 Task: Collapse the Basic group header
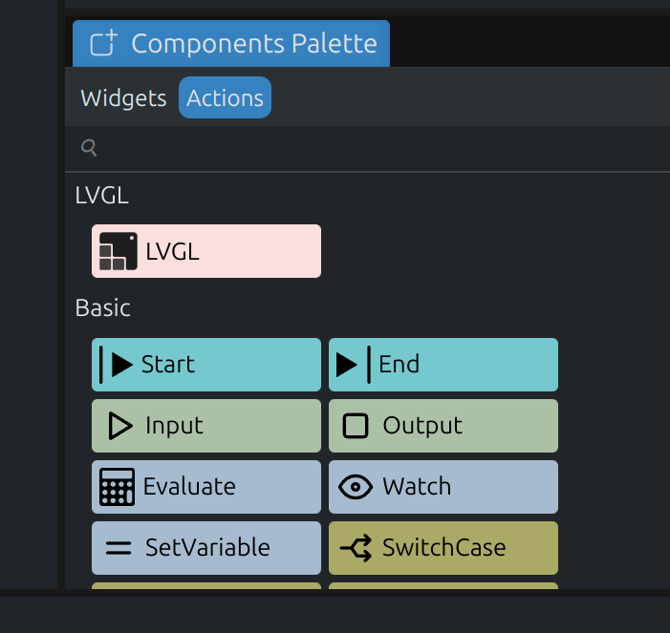tap(103, 308)
